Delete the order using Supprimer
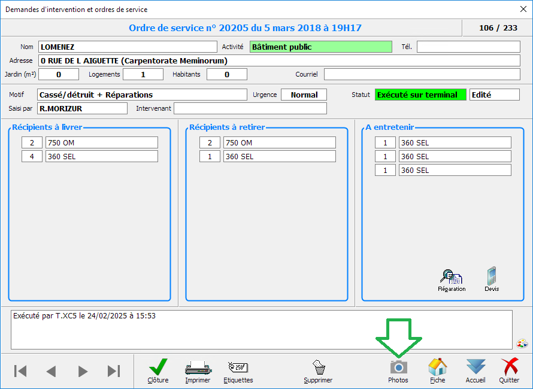Viewport: 533px width, 389px height. pyautogui.click(x=318, y=370)
